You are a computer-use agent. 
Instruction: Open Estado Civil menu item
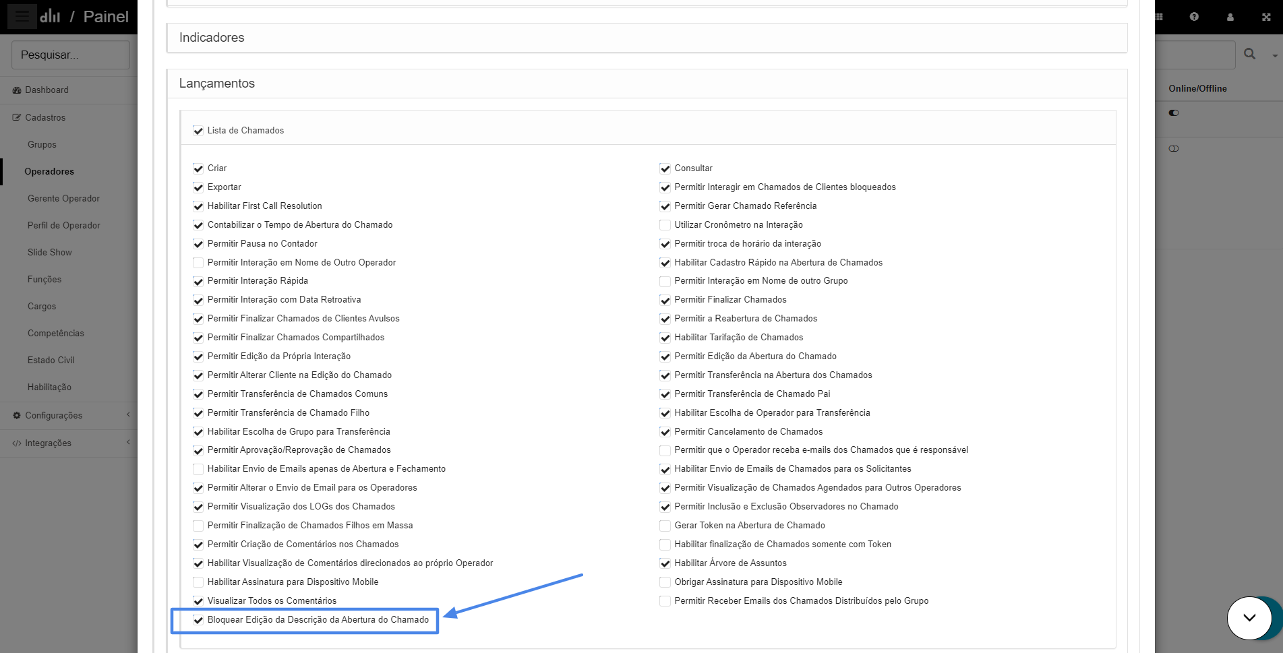(x=51, y=361)
